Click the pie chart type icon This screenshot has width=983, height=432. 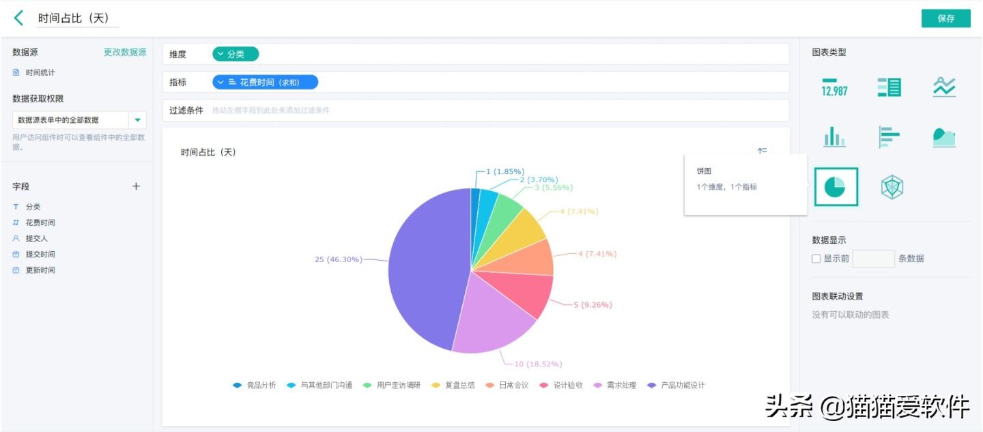[836, 187]
